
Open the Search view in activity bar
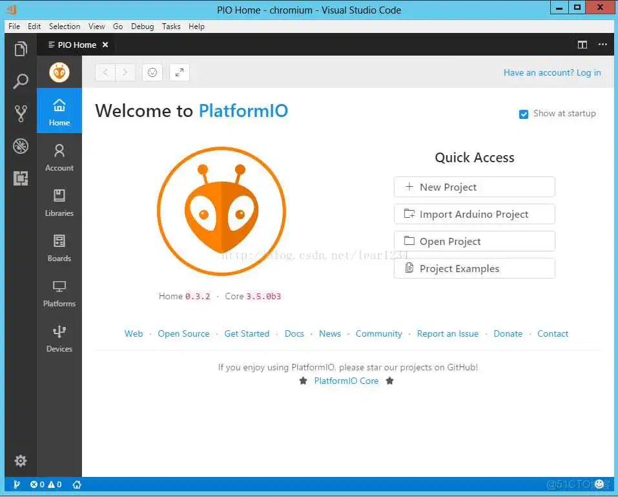coord(21,81)
